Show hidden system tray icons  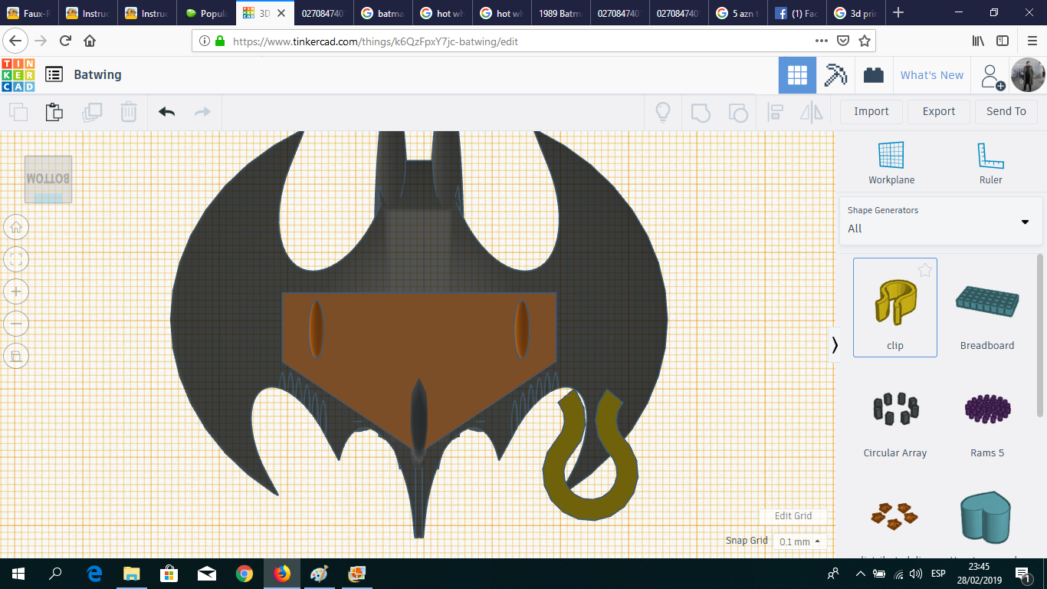[860, 574]
